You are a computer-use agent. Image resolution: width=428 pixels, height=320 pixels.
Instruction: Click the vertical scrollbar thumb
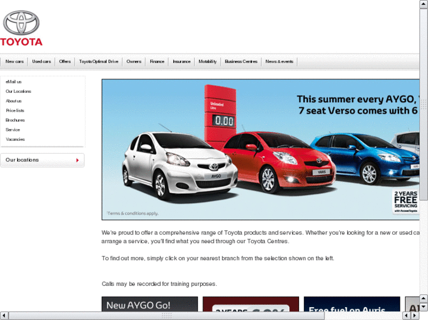click(424, 105)
